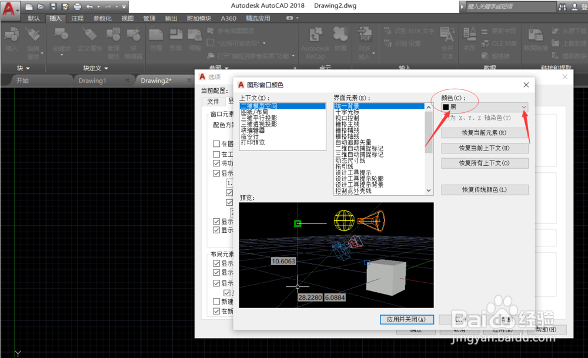Toggle the 新建 checkbox in Options dialog

216,302
